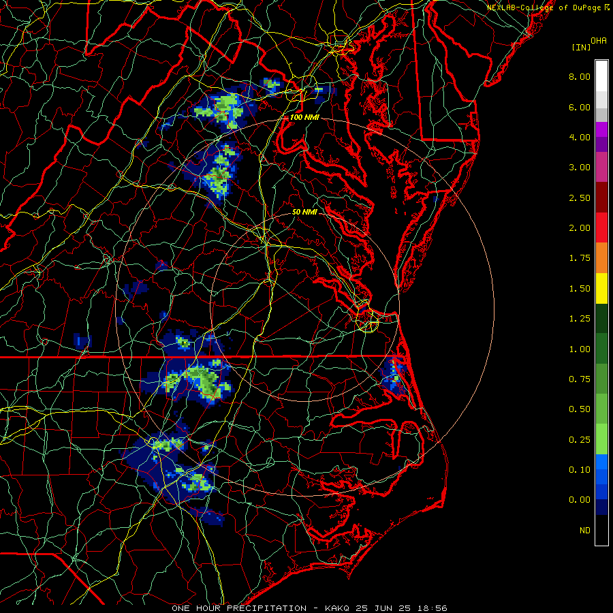Click the 50 NMI range ring label
Screen dimensions: 613x613
click(304, 212)
